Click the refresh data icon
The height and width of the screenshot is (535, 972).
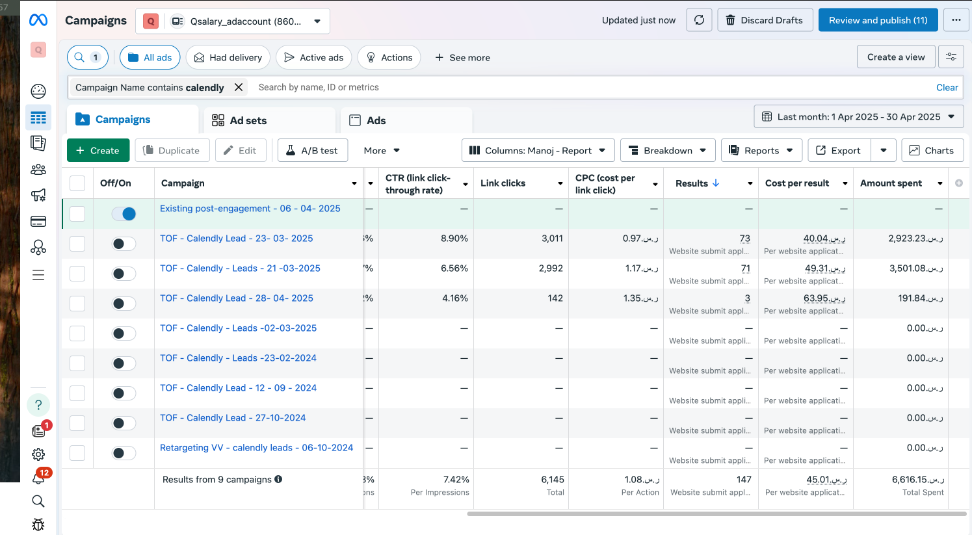pyautogui.click(x=699, y=20)
